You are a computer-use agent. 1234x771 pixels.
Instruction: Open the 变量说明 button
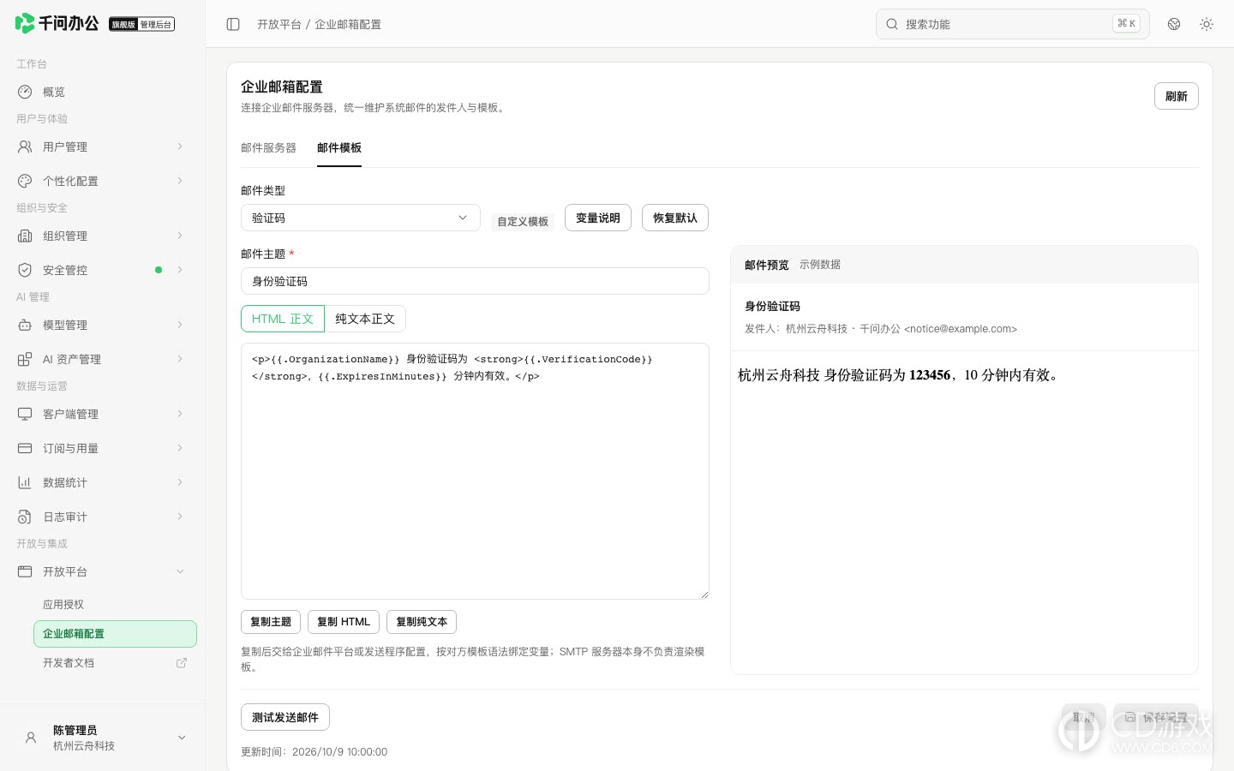pos(598,218)
